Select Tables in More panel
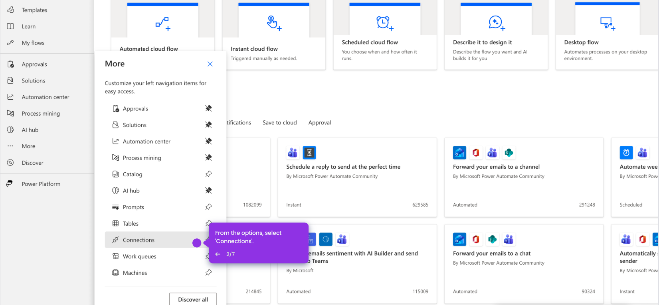Image resolution: width=659 pixels, height=305 pixels. pyautogui.click(x=160, y=223)
